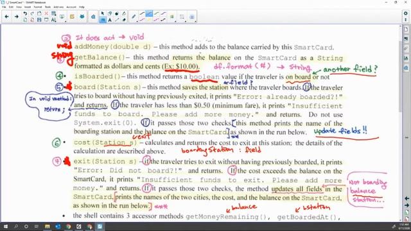Open toolbar settings gear icon
411x231 pixels.
pyautogui.click(x=406, y=13)
